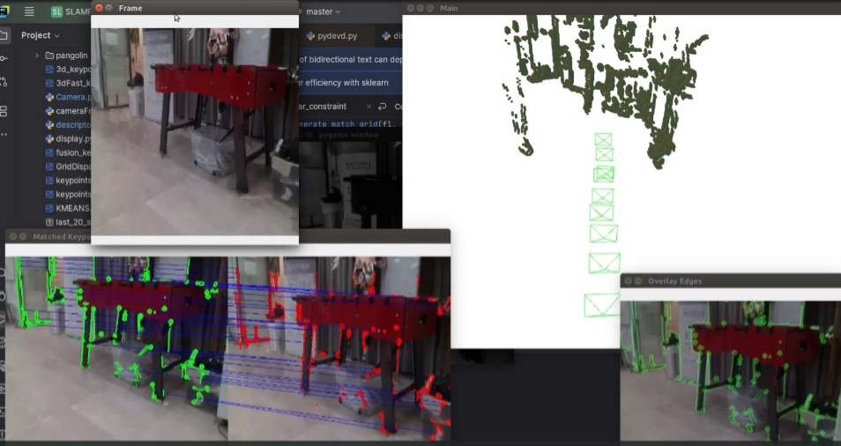Close the Frame window
Image resolution: width=841 pixels, height=446 pixels.
pos(99,8)
